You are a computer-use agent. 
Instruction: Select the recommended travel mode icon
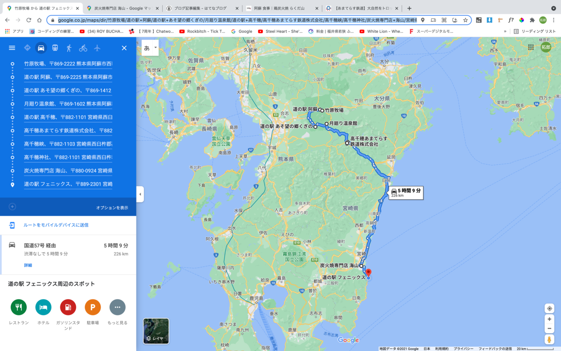27,48
